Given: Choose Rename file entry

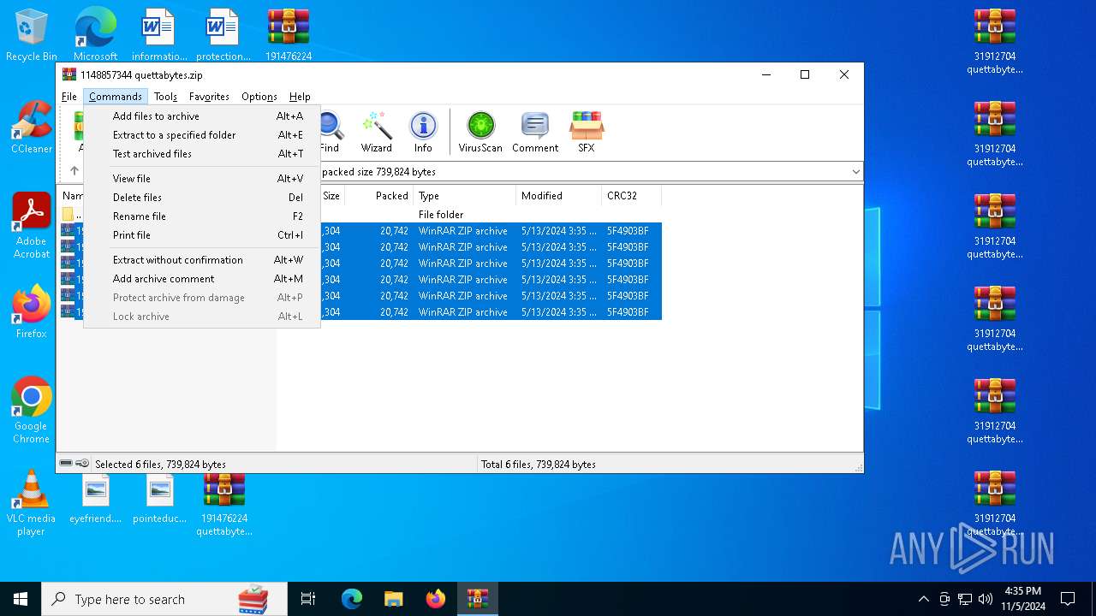Looking at the screenshot, I should [202, 216].
